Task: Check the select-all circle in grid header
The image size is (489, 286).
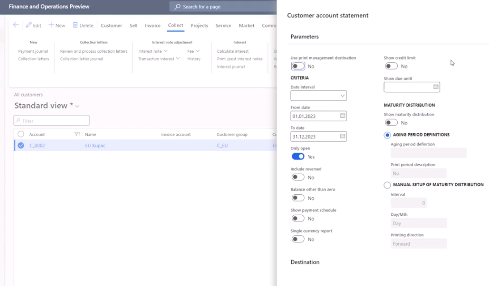Action: [21, 134]
